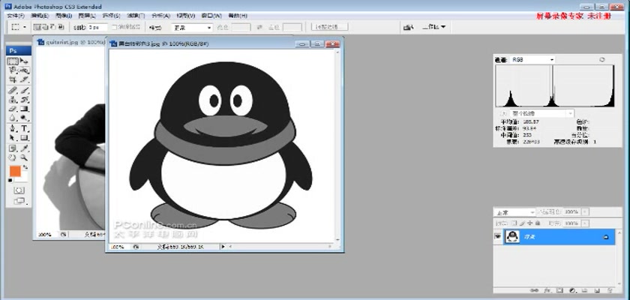This screenshot has width=630, height=300.
Task: Open the layer opacity slider arrow
Action: click(585, 211)
